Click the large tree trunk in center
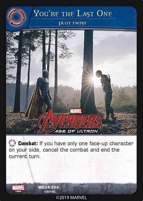 click(88, 72)
